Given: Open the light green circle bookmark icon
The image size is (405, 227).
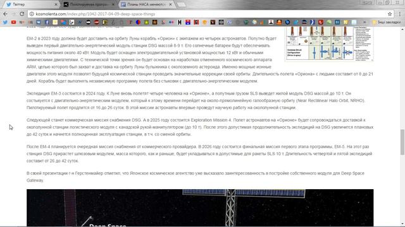Looking at the screenshot, I should point(329,23).
